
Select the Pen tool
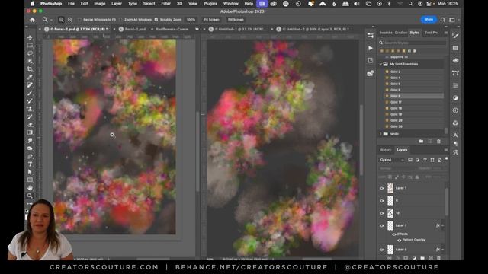(30, 156)
